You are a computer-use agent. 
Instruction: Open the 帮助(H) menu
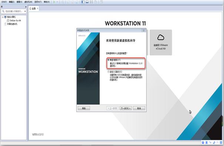click(47, 2)
